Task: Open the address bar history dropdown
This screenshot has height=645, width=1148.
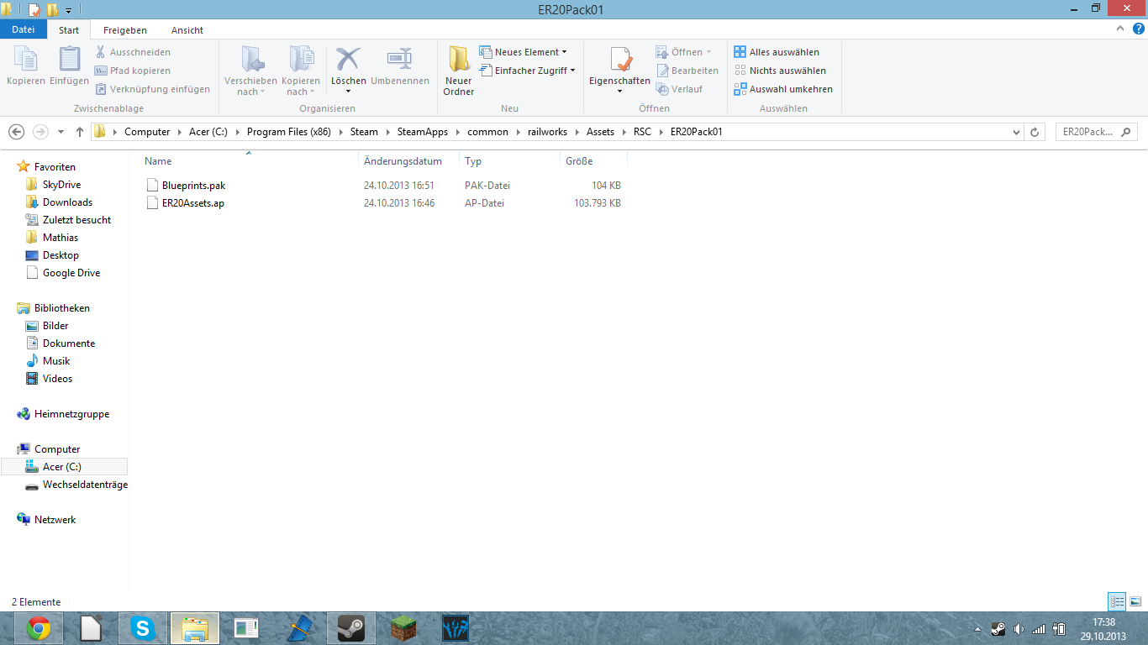Action: (x=1017, y=132)
